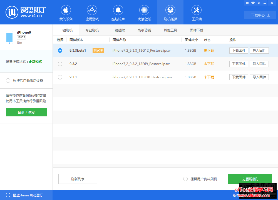The height and width of the screenshot is (200, 278).
Task: Select the 9.3.2 firmware radio button
Action: click(x=60, y=64)
